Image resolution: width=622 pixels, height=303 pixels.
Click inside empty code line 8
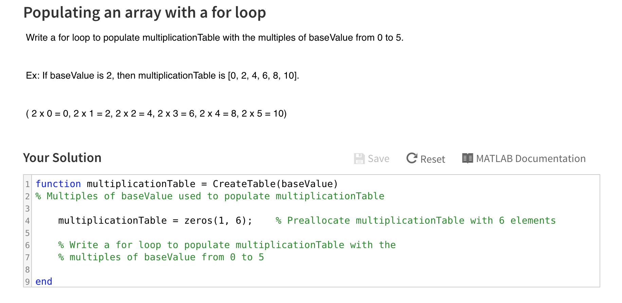(x=316, y=269)
